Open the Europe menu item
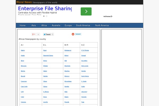159x106 pixels. click(68, 25)
